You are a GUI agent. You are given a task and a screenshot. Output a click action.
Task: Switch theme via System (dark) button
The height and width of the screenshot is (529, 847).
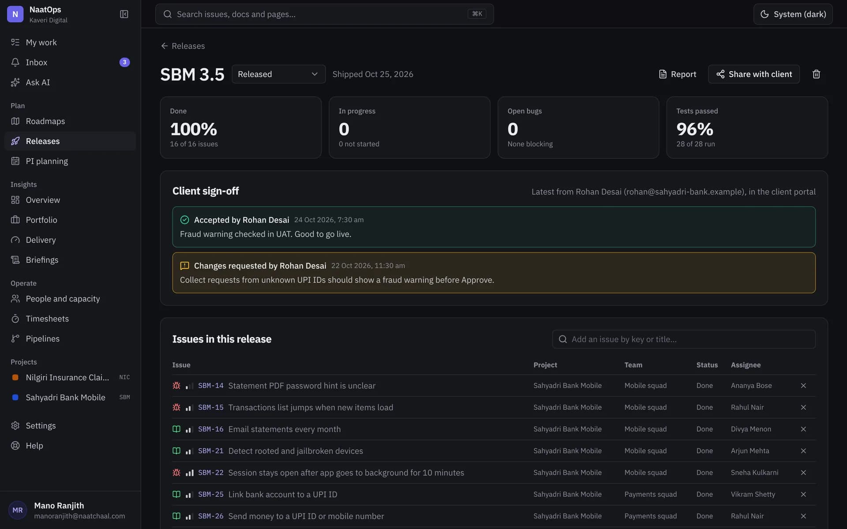click(x=793, y=14)
